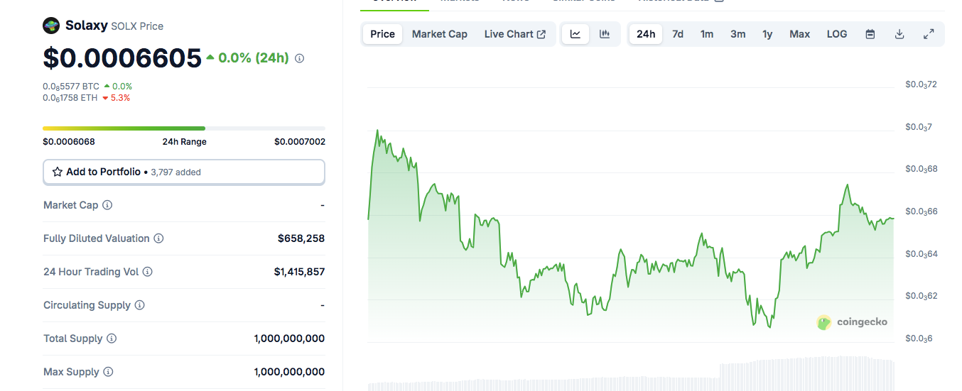Screen dimensions: 962x391
Task: Click the $658,258 valuation value
Action: [301, 238]
